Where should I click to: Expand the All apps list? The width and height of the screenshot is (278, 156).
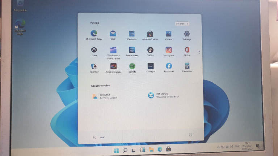tap(182, 24)
